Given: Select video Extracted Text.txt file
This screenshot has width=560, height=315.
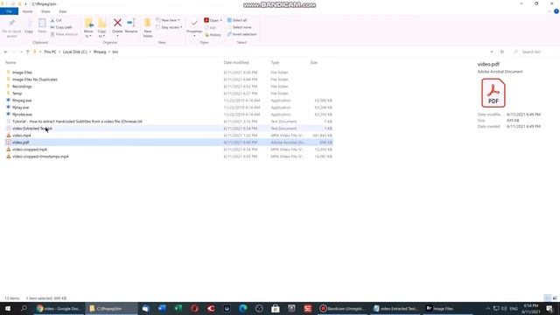Looking at the screenshot, I should tap(32, 129).
